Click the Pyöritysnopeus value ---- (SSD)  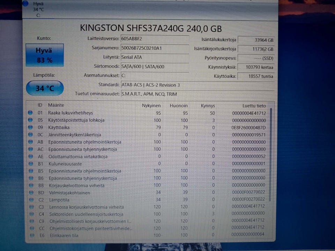(256, 58)
